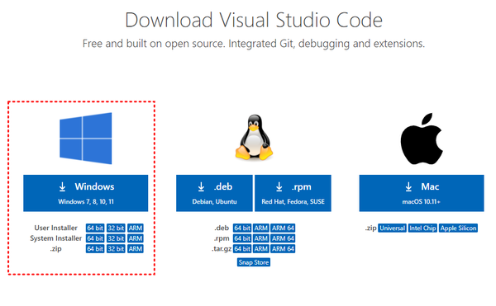Open the .rpm ARM link
The width and height of the screenshot is (496, 306).
tap(261, 238)
